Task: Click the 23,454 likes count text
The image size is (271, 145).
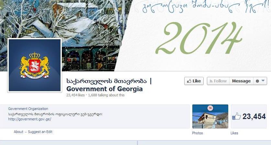Action: (x=75, y=95)
